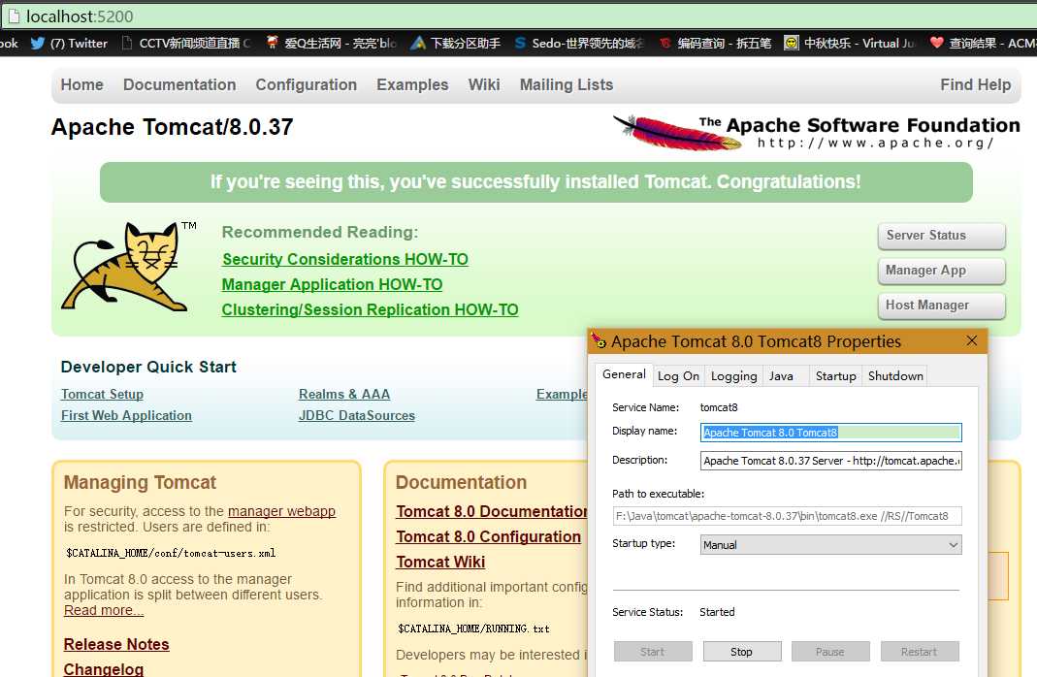Close the Tomcat8 Properties dialog
The width and height of the screenshot is (1037, 677).
pyautogui.click(x=972, y=340)
